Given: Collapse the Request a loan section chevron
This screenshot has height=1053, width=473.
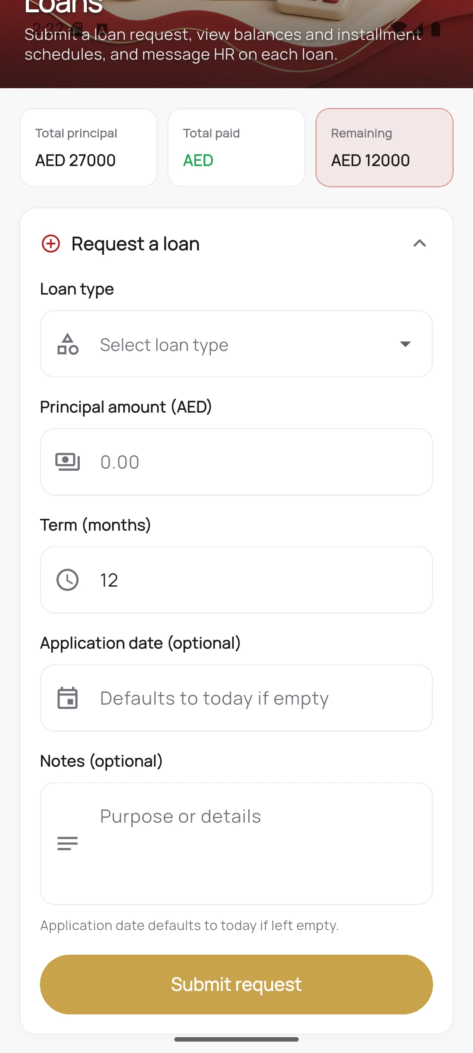Looking at the screenshot, I should [x=420, y=244].
